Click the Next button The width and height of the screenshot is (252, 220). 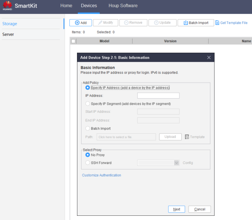pos(177,209)
